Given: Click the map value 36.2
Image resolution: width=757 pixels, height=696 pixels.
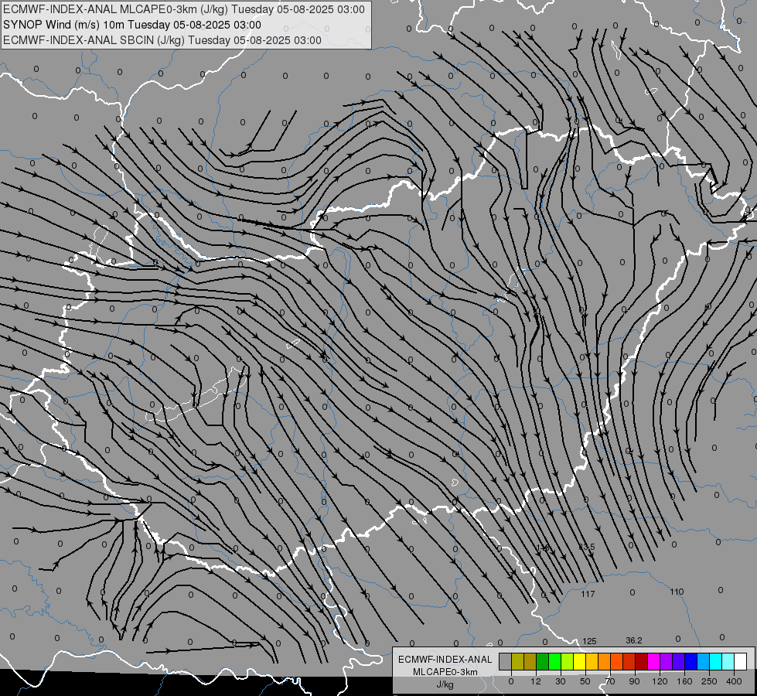Looking at the screenshot, I should pyautogui.click(x=634, y=640).
